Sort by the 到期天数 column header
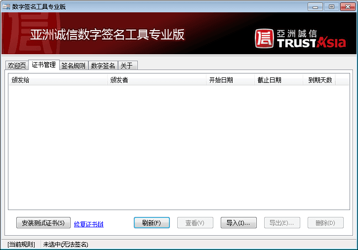This screenshot has width=358, height=250. coord(319,80)
